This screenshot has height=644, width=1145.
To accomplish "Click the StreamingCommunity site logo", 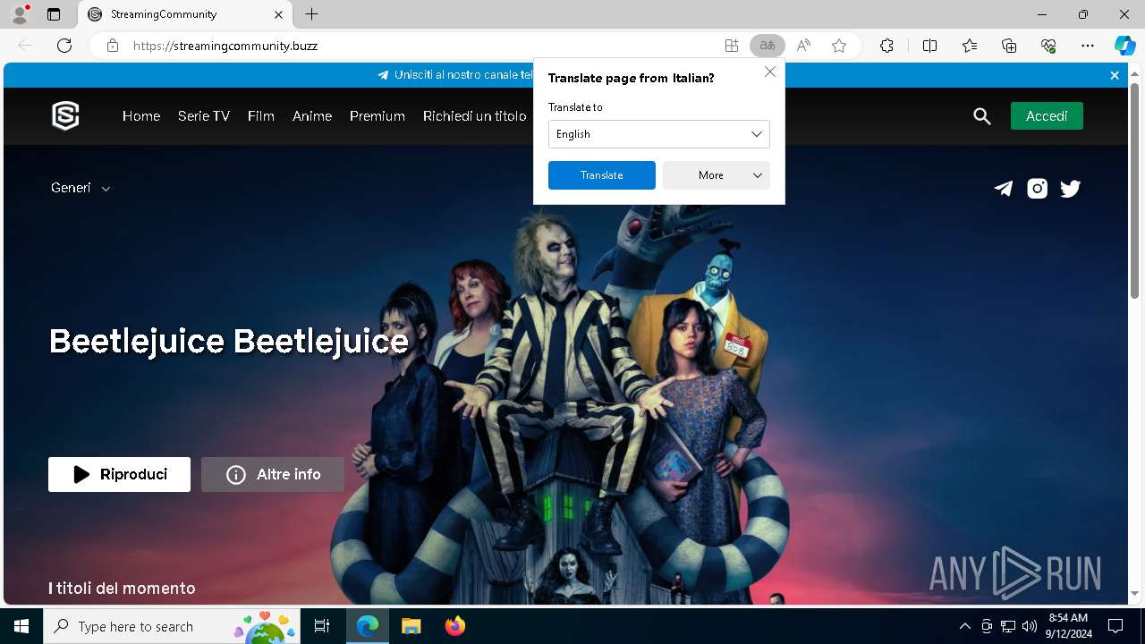I will coord(65,115).
